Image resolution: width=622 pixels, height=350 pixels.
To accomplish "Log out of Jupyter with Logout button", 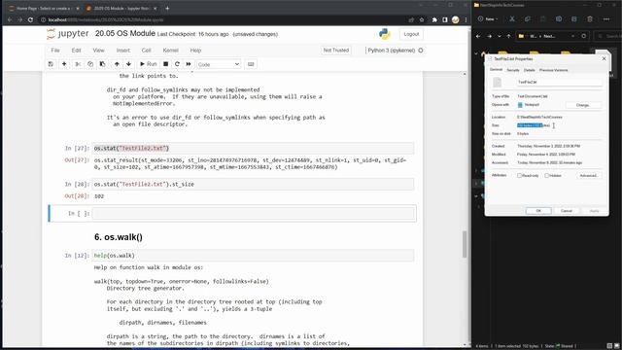I will 411,34.
